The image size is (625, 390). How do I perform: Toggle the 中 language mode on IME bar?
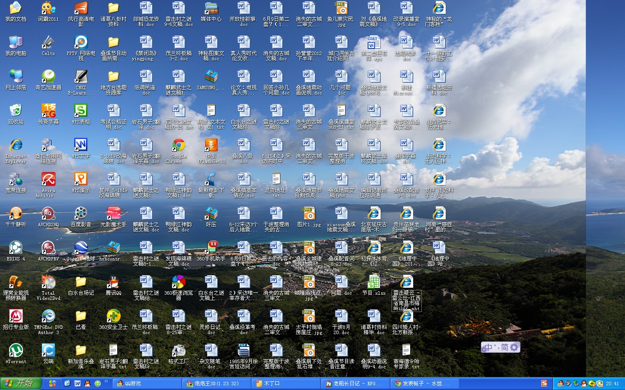(488, 347)
